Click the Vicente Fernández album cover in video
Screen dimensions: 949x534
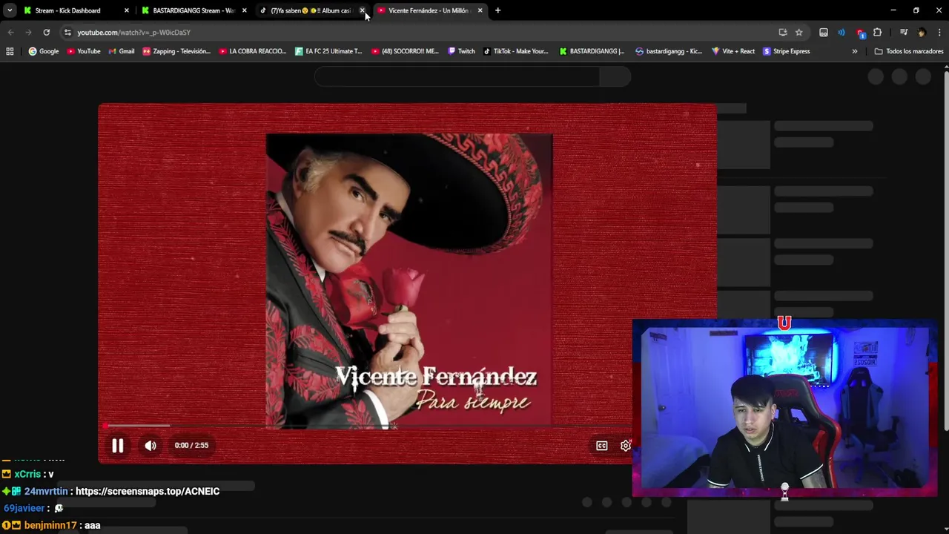click(409, 280)
